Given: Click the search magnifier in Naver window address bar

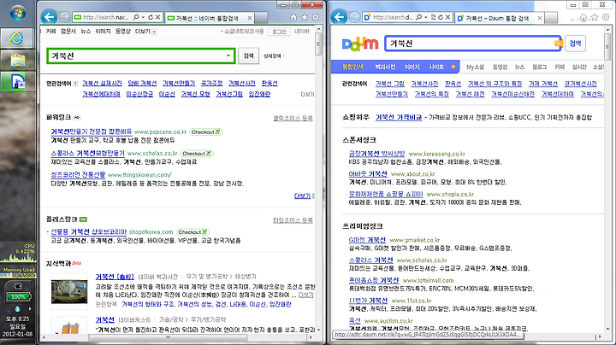Looking at the screenshot, I should tap(136, 17).
